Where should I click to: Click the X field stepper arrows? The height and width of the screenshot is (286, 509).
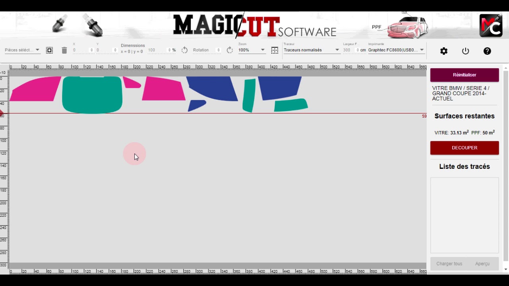point(92,50)
